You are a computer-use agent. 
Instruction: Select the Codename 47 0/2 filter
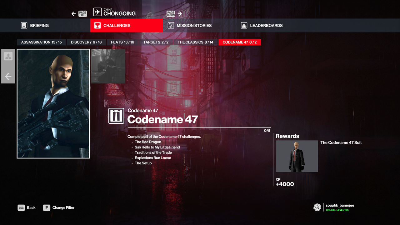240,42
